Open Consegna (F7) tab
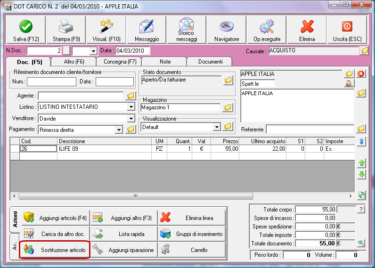This screenshot has width=375, height=268. pyautogui.click(x=120, y=62)
